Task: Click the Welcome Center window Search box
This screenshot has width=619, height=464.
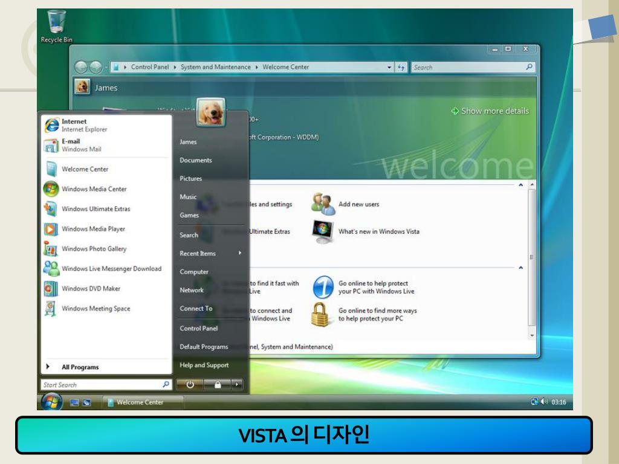Action: pos(473,68)
